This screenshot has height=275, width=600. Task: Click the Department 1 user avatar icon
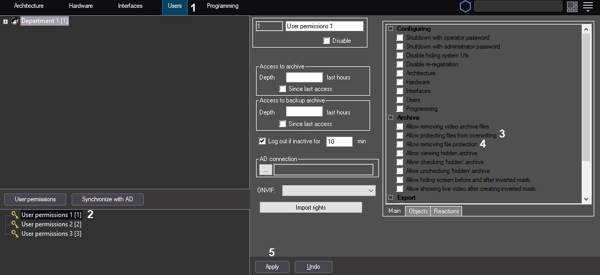(x=15, y=21)
